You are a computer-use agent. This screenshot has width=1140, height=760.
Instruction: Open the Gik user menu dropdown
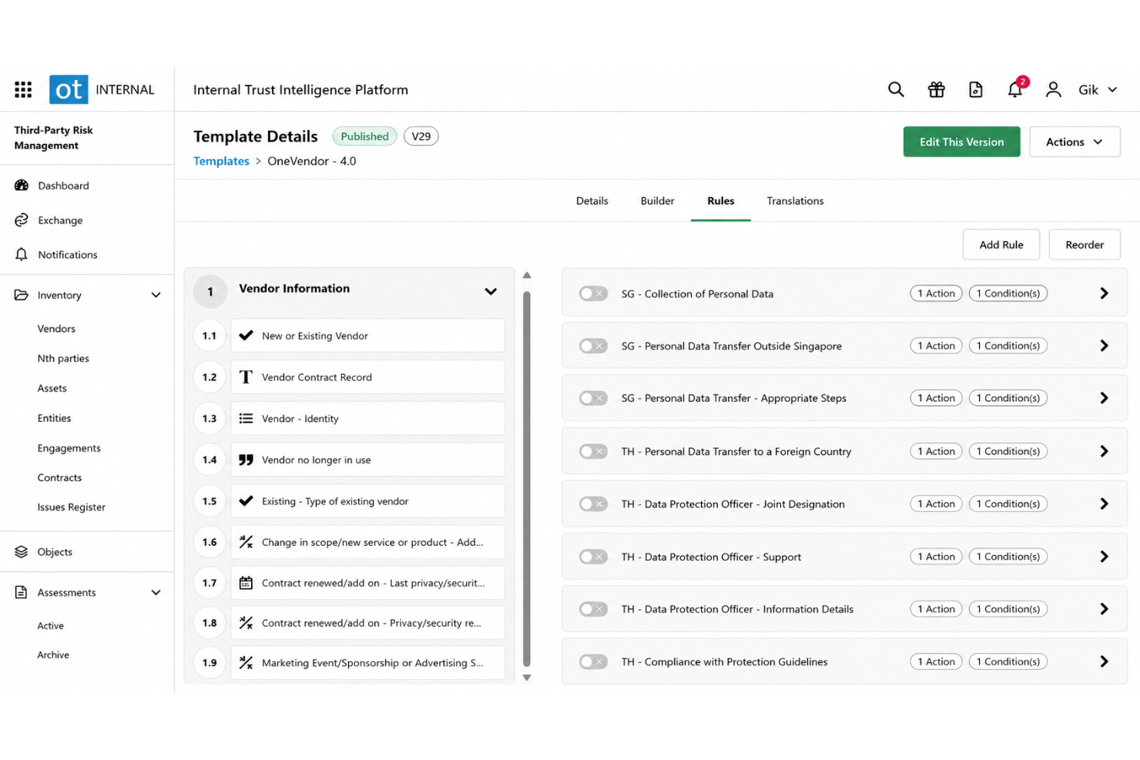[1098, 89]
